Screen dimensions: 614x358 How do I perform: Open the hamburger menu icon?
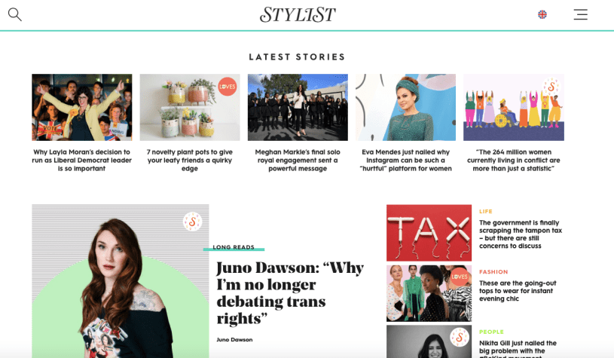tap(581, 14)
